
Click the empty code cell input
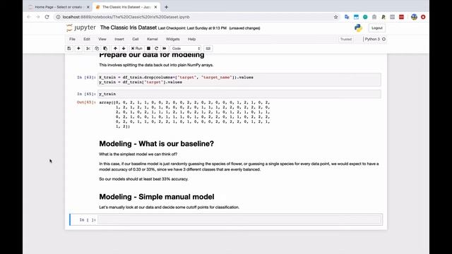239,219
